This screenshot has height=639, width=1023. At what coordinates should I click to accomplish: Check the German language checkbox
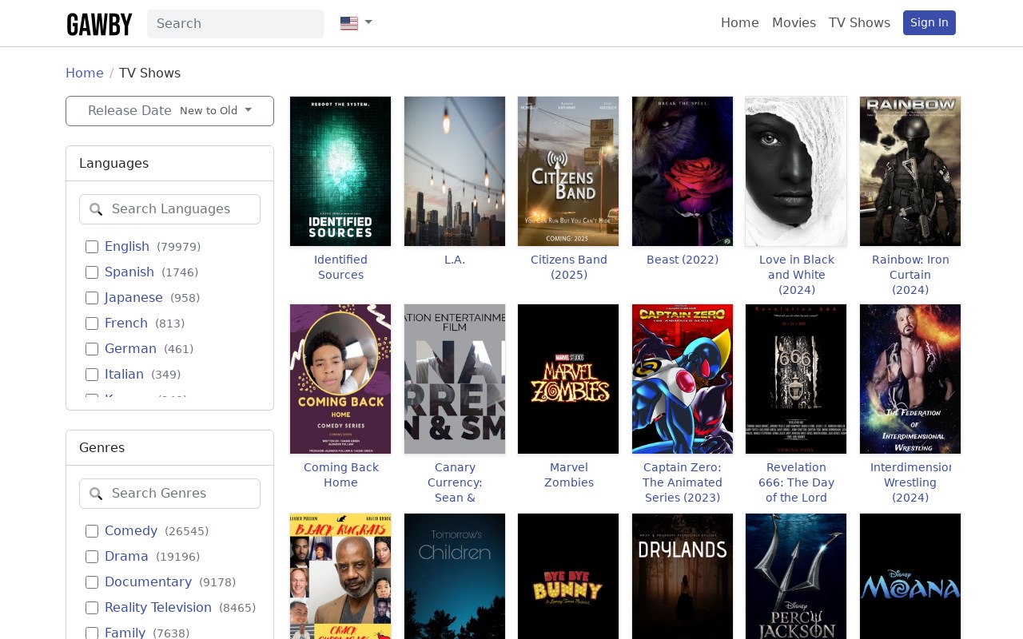coord(92,349)
